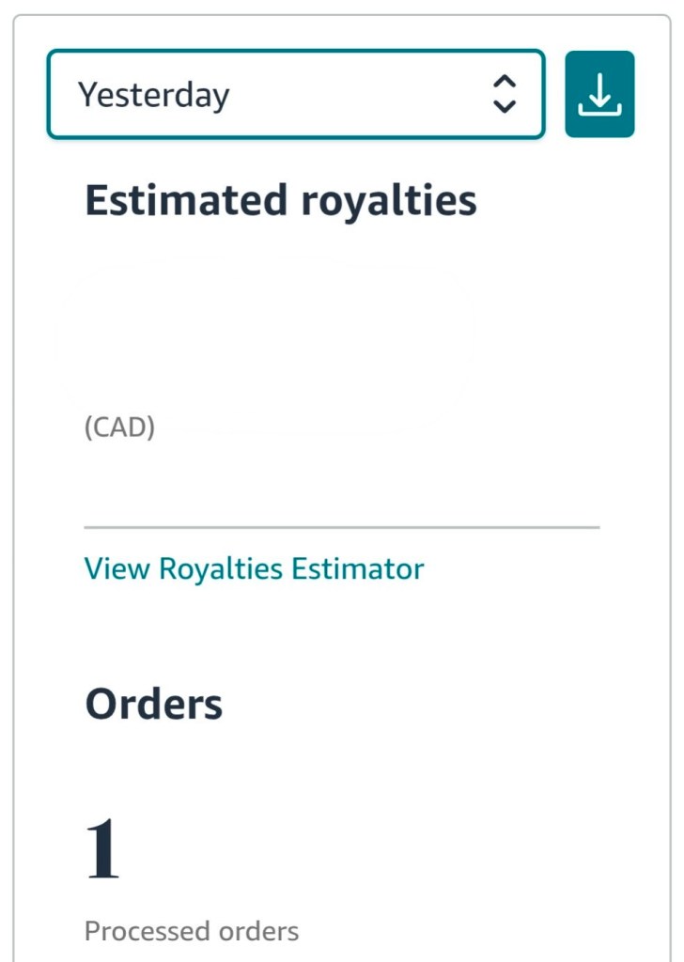Click the word Yesterday in the selector
The height and width of the screenshot is (962, 684).
[153, 95]
